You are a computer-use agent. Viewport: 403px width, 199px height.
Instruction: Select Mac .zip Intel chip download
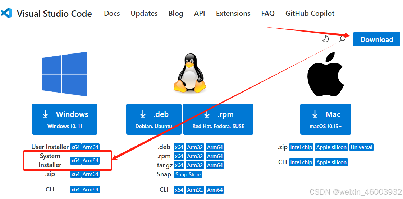tap(301, 147)
